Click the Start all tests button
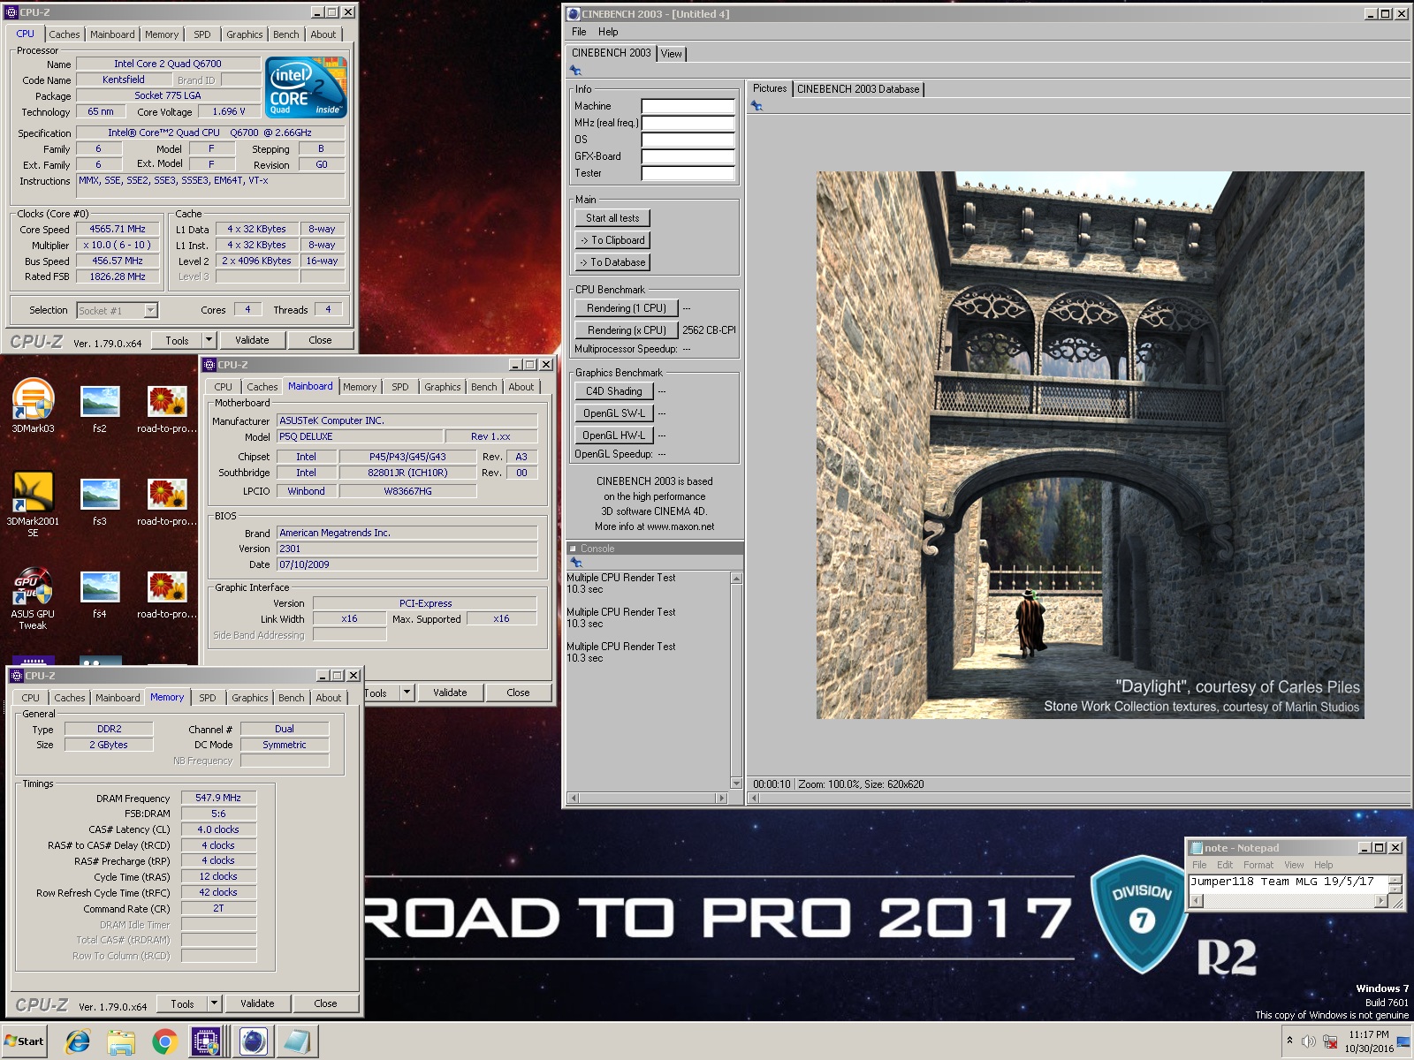 [x=612, y=218]
